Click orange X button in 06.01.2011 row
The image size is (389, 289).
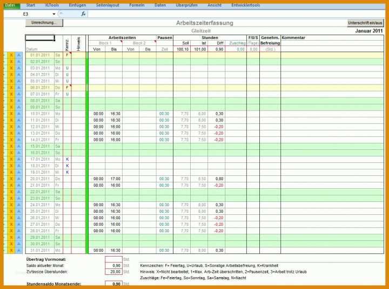pyautogui.click(x=11, y=88)
